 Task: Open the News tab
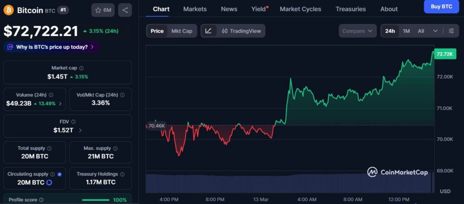click(229, 9)
